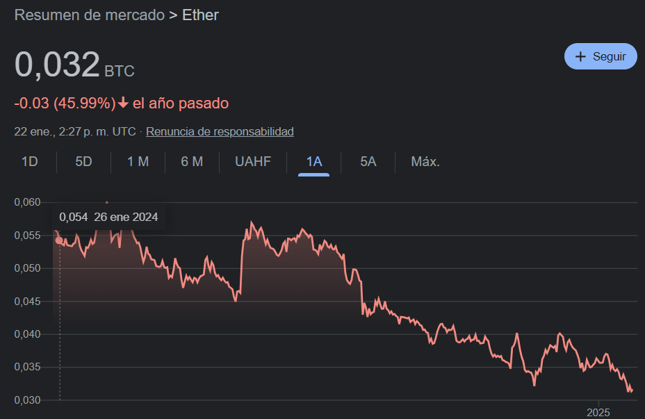Click the 2025 label on chart axis
Screen dimensions: 645x419
(x=598, y=413)
